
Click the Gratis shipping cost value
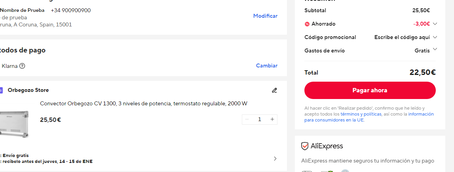(422, 50)
